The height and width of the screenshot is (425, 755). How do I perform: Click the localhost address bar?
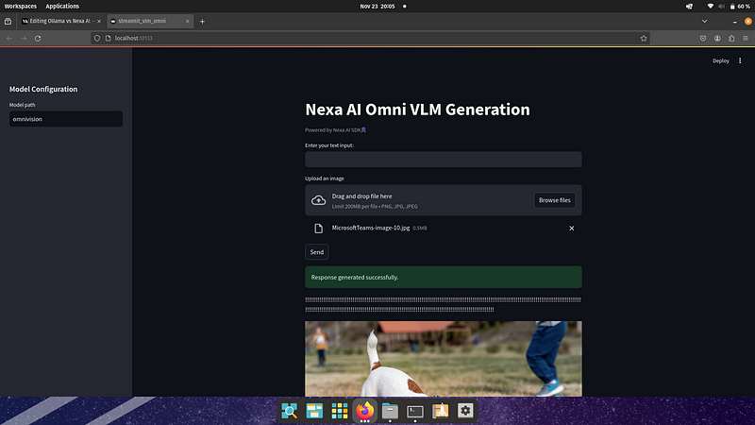point(370,38)
